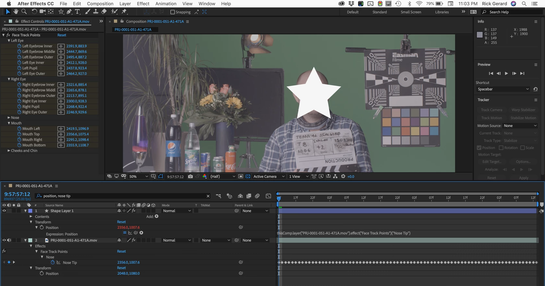This screenshot has height=286, width=545.
Task: Click the Play button in Preview panel
Action: coord(506,74)
